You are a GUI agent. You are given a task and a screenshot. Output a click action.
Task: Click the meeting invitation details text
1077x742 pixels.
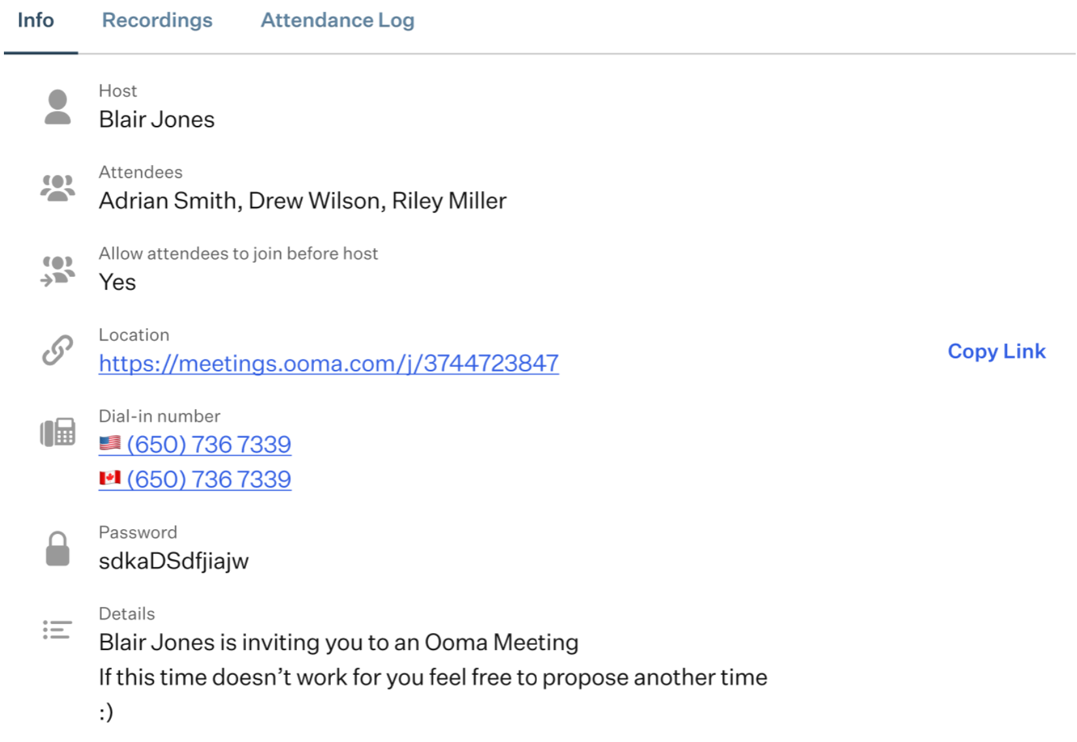pyautogui.click(x=433, y=677)
